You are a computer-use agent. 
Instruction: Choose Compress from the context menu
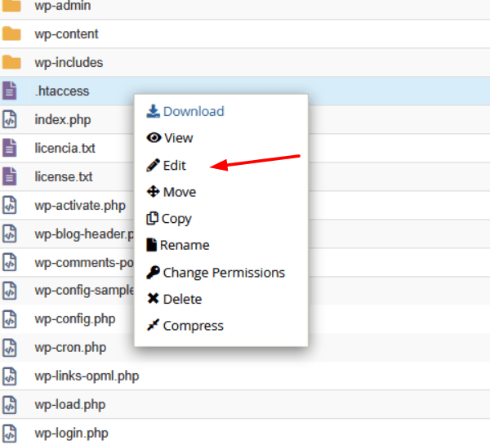[x=194, y=326]
